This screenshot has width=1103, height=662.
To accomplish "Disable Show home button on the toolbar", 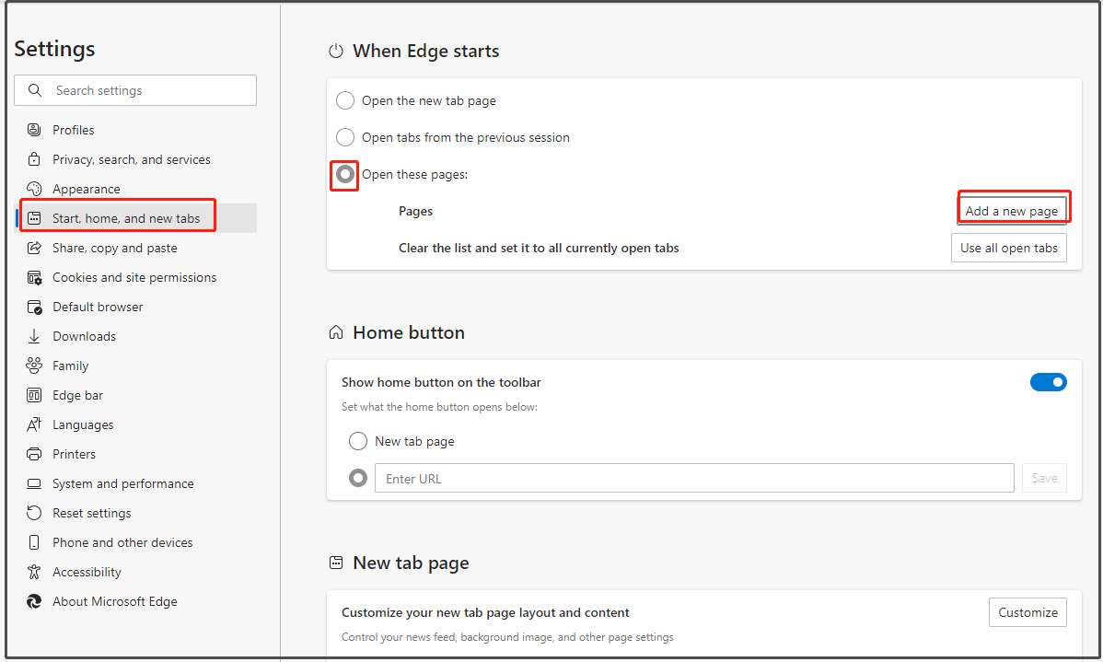I will pyautogui.click(x=1049, y=382).
